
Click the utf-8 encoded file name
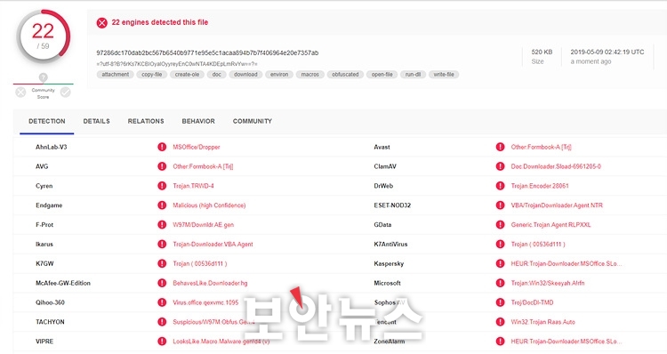177,64
